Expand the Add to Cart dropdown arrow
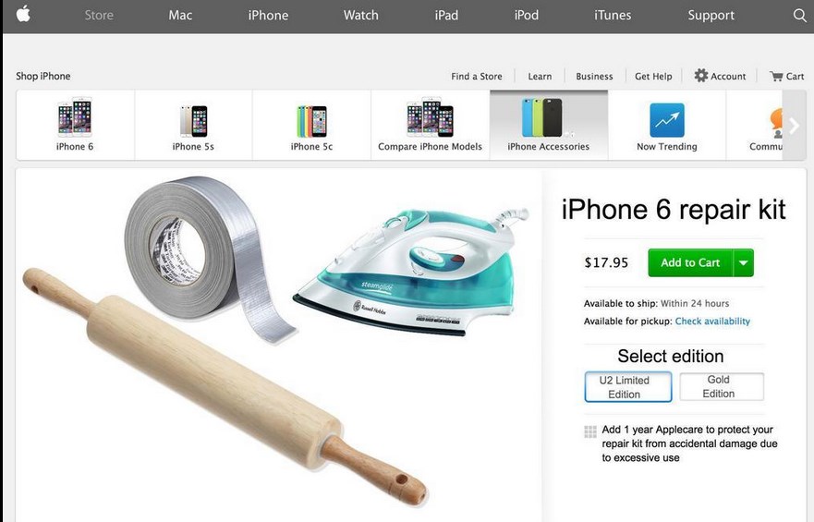814x522 pixels. [x=744, y=262]
